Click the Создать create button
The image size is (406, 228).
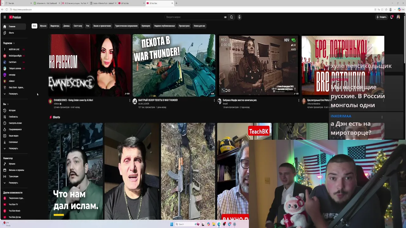click(x=382, y=17)
